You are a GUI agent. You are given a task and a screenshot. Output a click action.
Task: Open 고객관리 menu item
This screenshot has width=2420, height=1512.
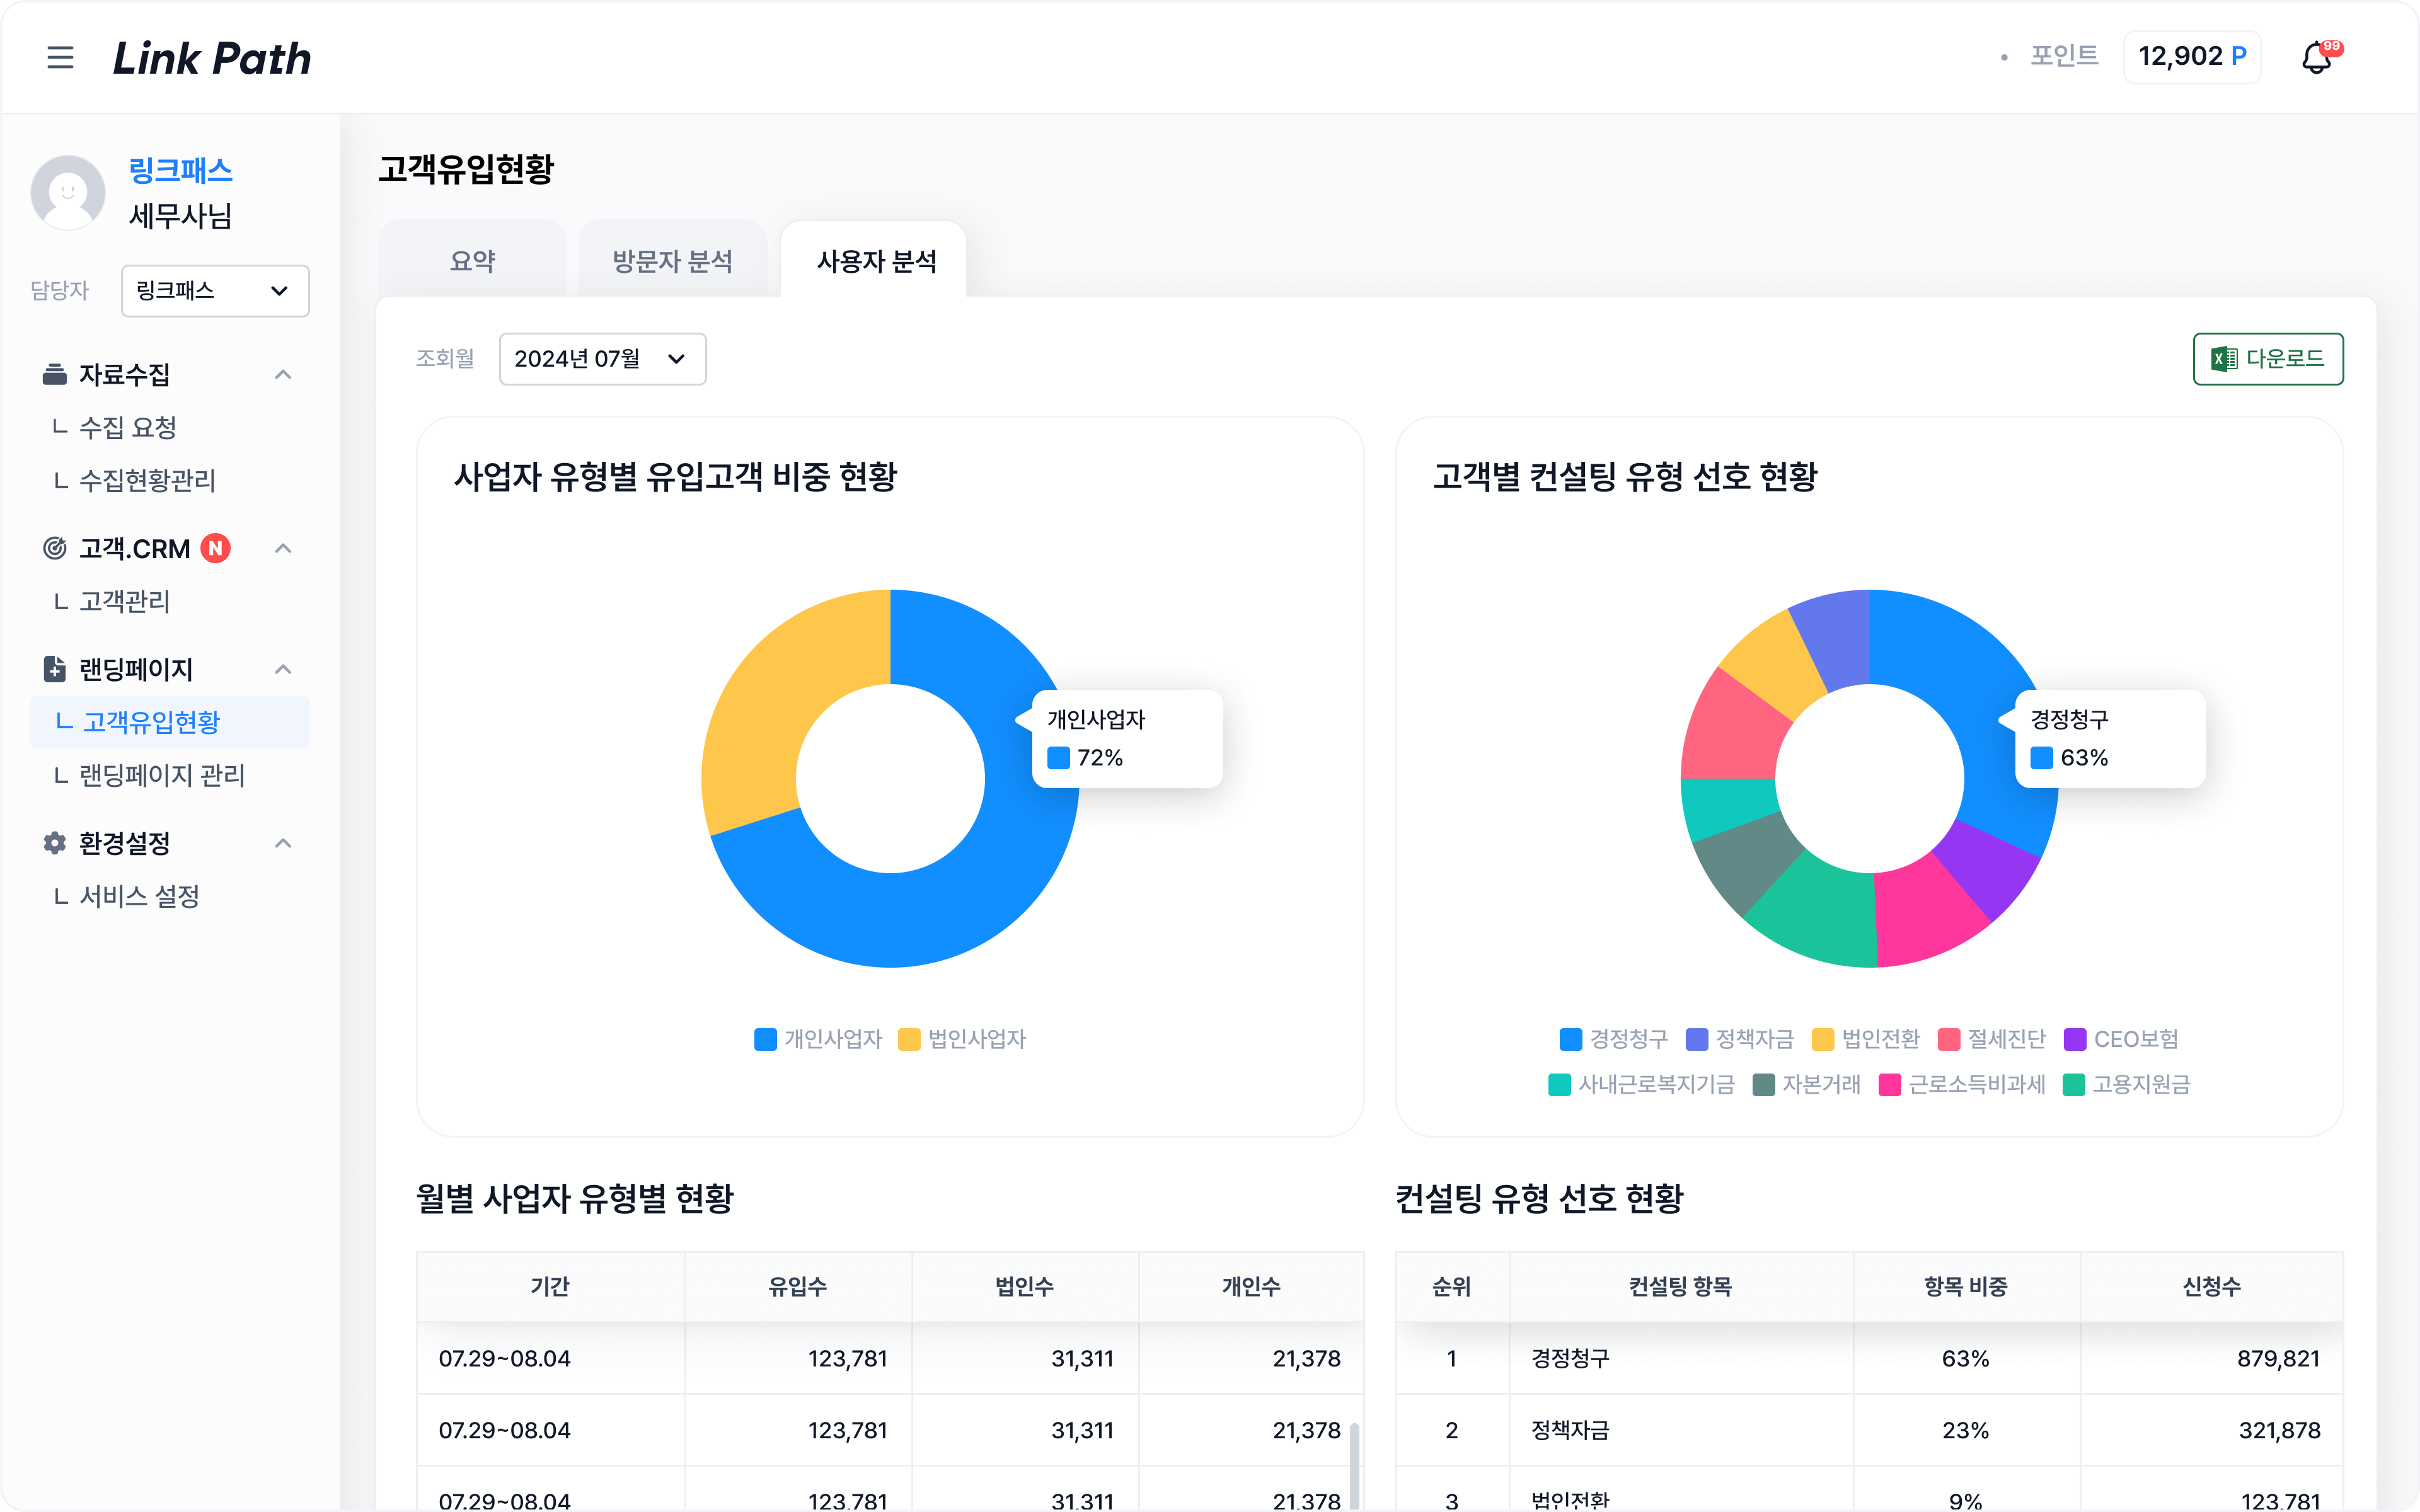tap(124, 602)
